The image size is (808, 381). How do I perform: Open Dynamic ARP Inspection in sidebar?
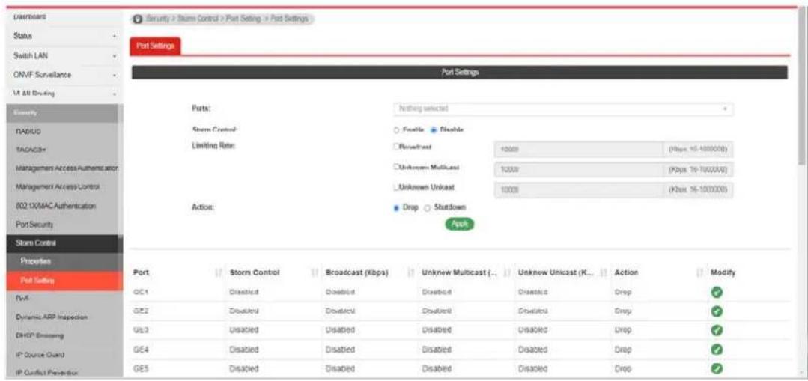point(52,317)
